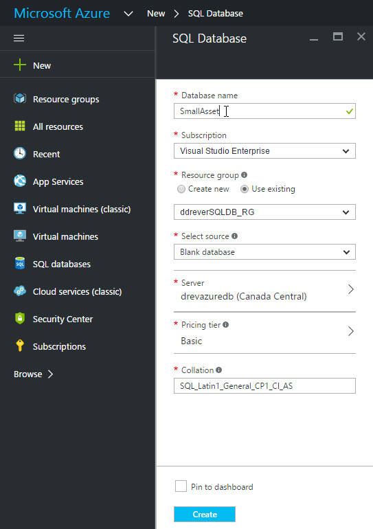
Task: Open the Recent clock icon
Action: tap(20, 153)
